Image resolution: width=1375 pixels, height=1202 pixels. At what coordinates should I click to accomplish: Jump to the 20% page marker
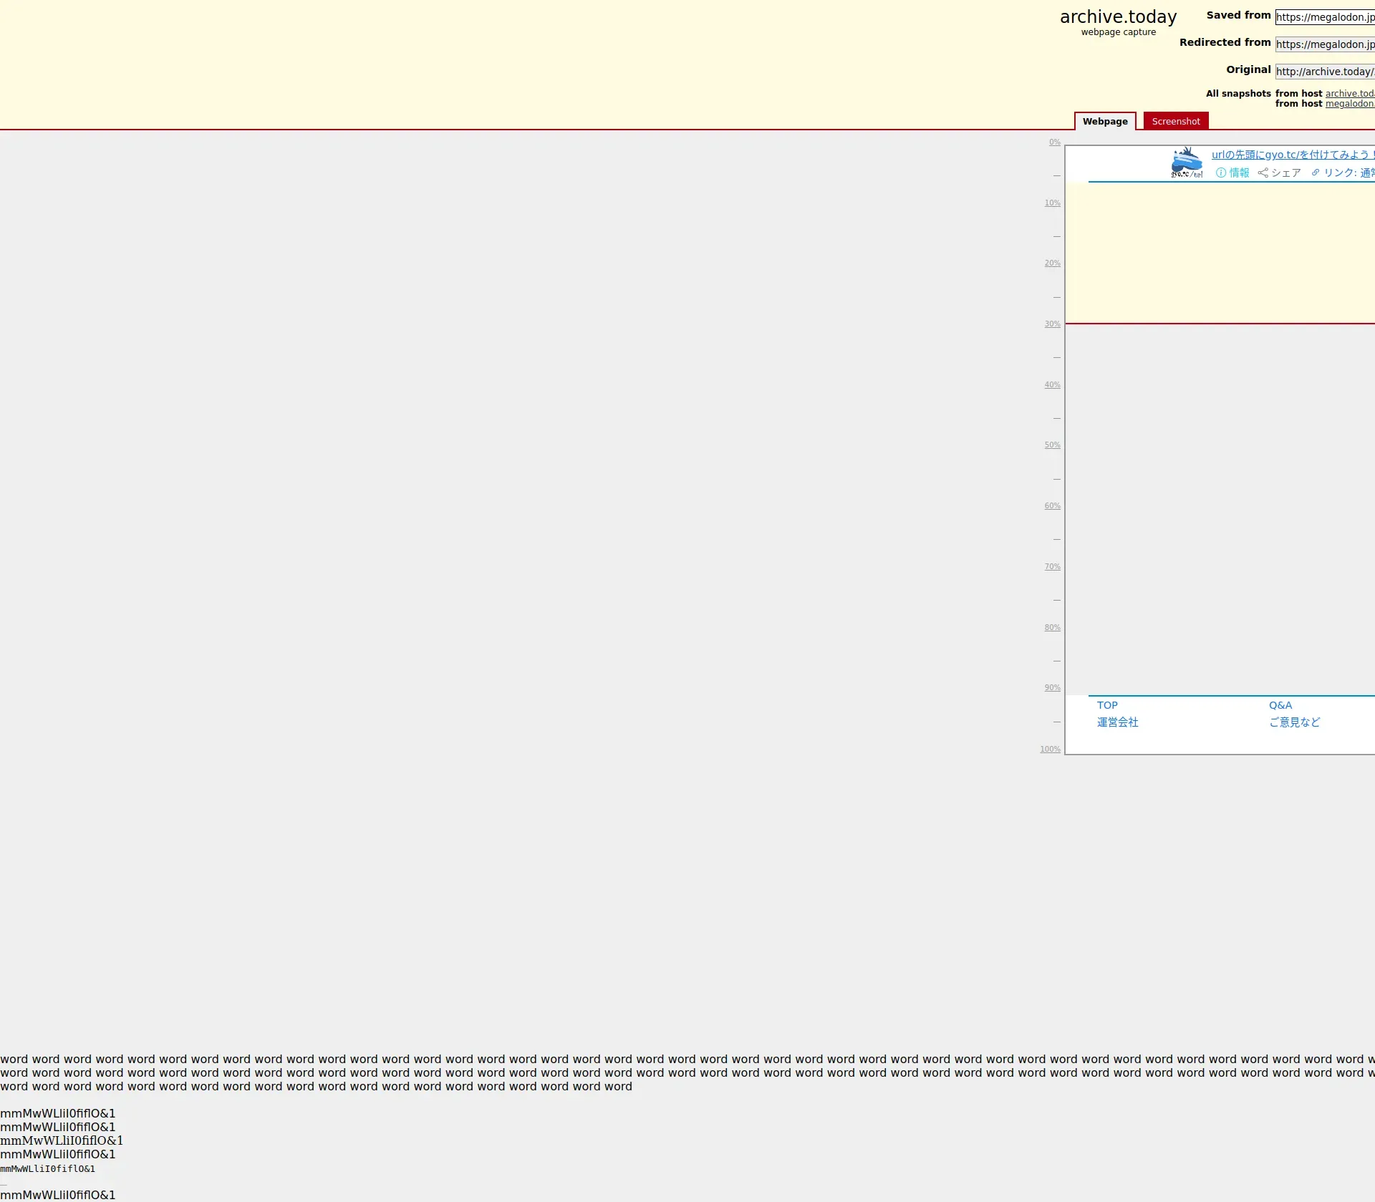point(1051,263)
